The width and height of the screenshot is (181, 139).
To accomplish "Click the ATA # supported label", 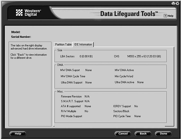I will coord(71,106).
